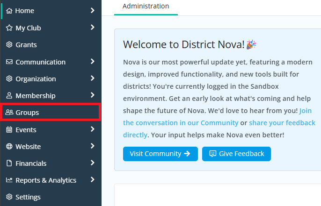Click the Financials document icon

pyautogui.click(x=9, y=163)
